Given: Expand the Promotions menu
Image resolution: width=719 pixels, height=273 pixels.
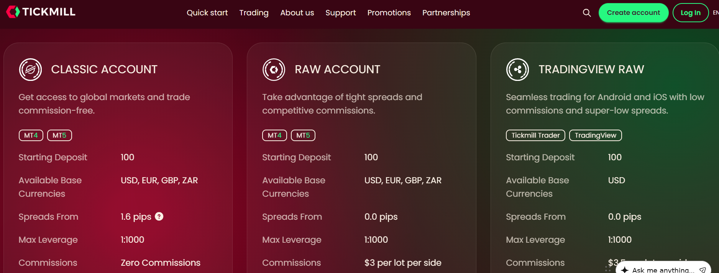Looking at the screenshot, I should pyautogui.click(x=389, y=13).
